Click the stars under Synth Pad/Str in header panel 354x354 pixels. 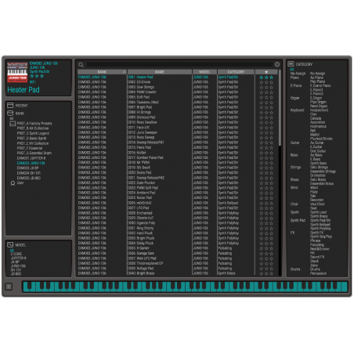[x=37, y=76]
